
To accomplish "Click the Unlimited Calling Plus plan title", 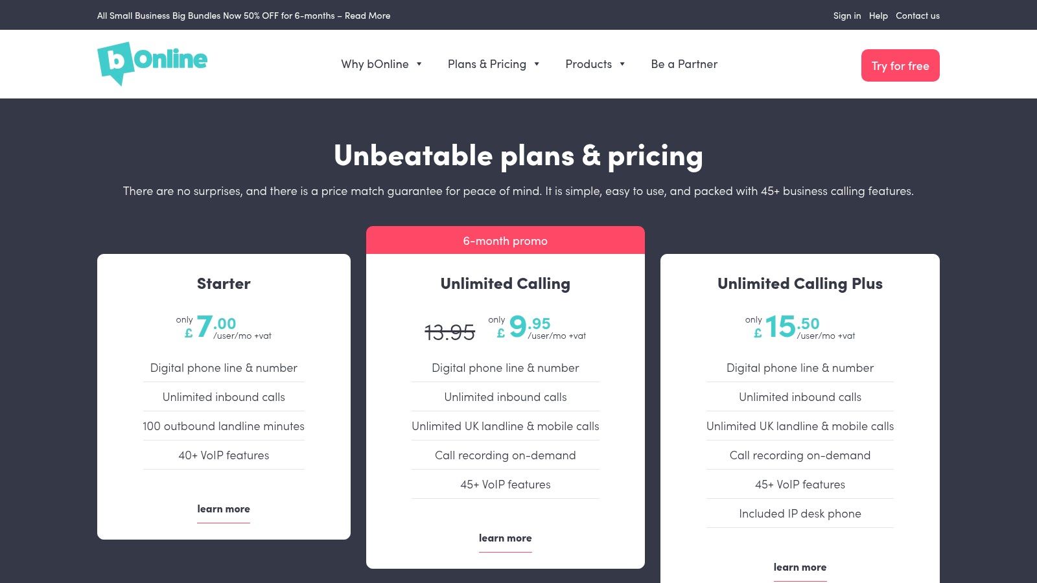I will click(x=800, y=283).
